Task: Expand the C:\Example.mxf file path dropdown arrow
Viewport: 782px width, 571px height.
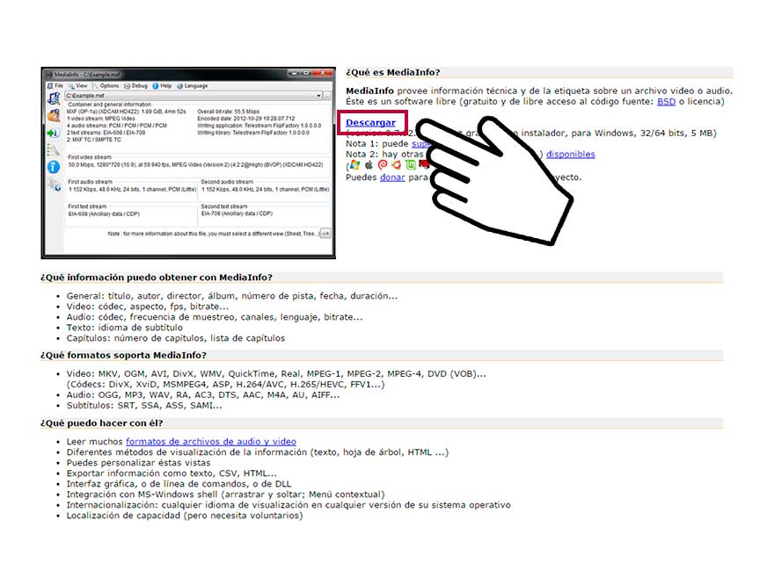Action: (x=318, y=95)
